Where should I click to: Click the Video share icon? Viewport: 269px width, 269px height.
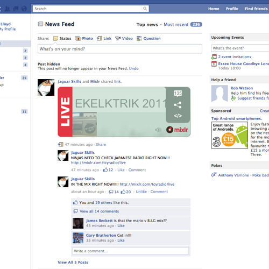pyautogui.click(x=118, y=38)
